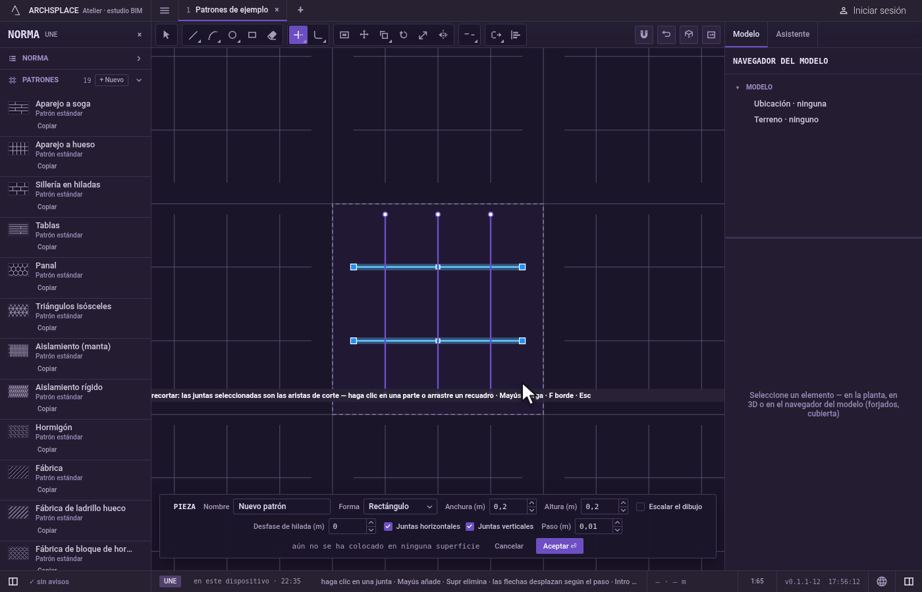
Task: Switch to the Asistente tab
Action: [x=792, y=34]
